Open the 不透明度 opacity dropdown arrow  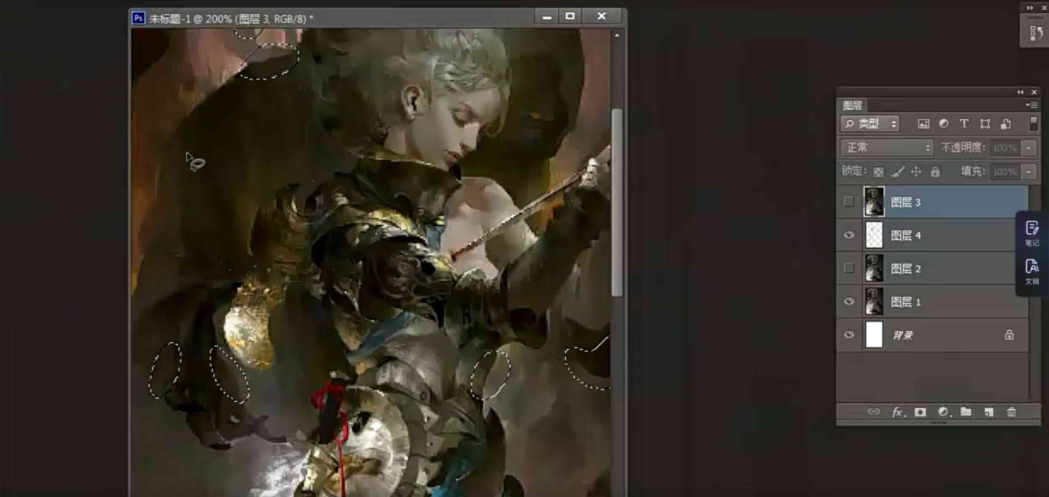point(1029,148)
